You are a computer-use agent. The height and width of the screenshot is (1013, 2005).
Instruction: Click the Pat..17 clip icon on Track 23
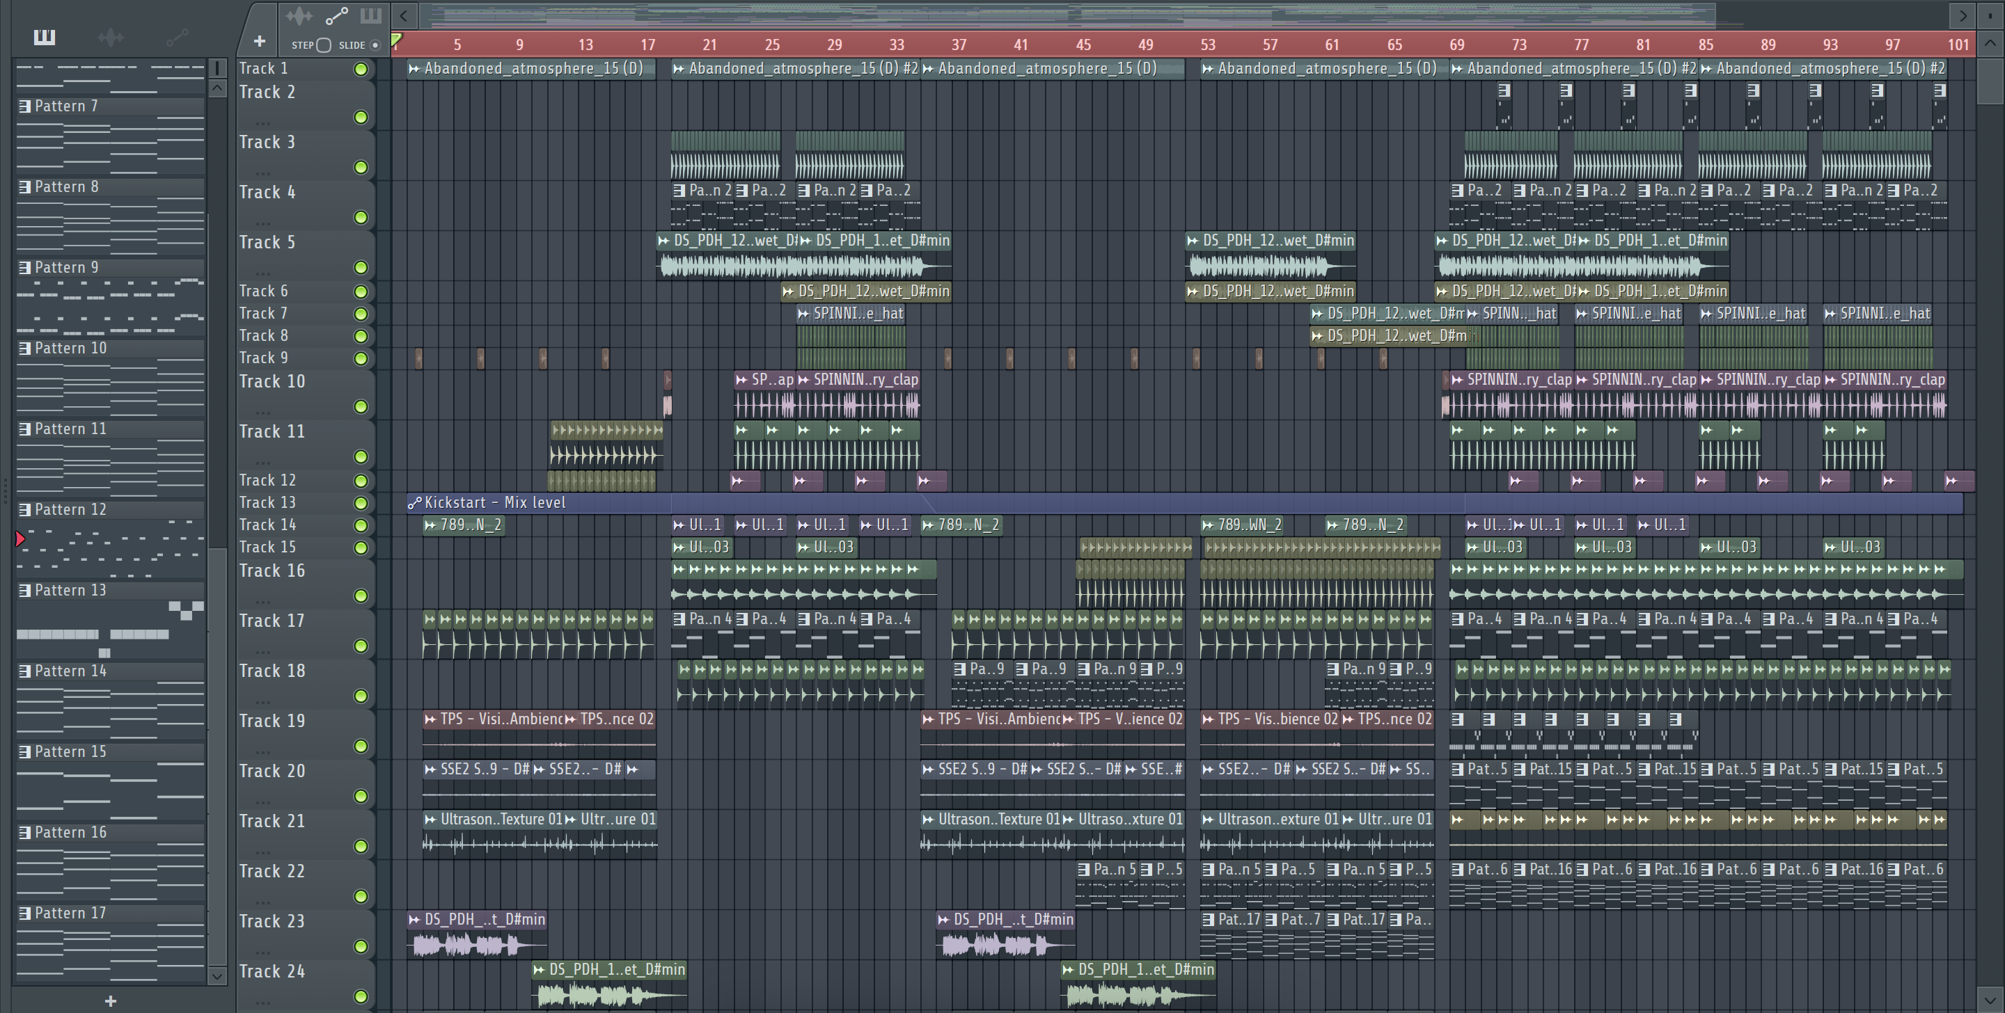pos(1208,919)
